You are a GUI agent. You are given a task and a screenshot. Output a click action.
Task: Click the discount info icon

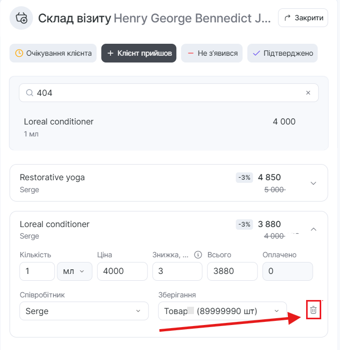pos(198,255)
